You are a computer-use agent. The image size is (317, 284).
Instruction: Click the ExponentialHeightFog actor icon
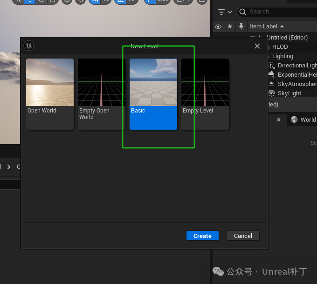point(271,75)
